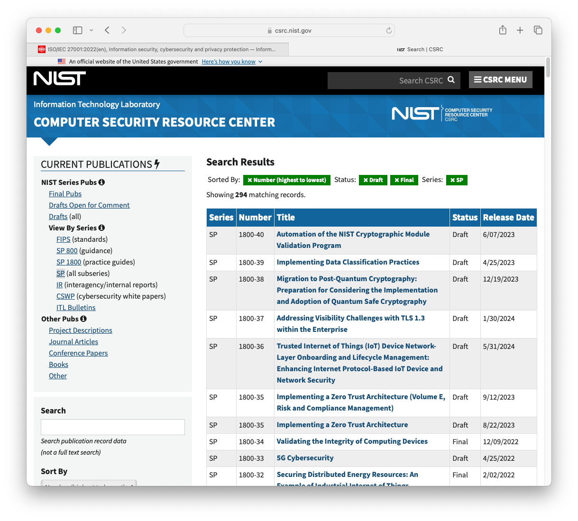
Task: Open 'Trusted Internet of Things (IoT) Device' publication
Action: 359,363
